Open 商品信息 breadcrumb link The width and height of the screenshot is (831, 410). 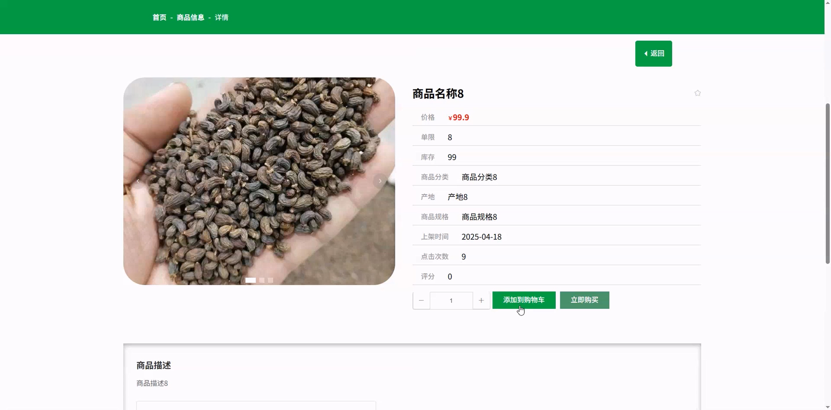(190, 17)
